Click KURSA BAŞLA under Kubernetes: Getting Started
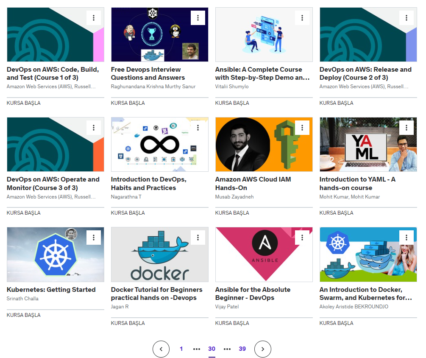Screen dimensions: 426x358 coord(24,315)
